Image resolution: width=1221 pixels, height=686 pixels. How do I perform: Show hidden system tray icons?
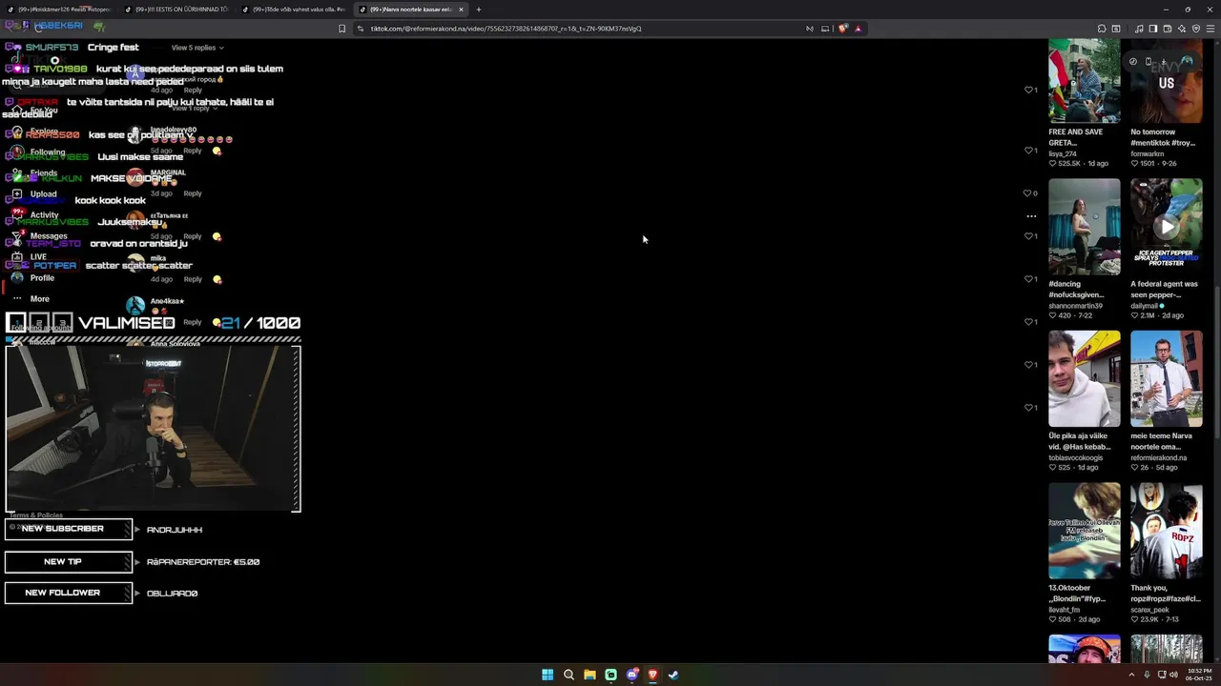[x=1133, y=675]
